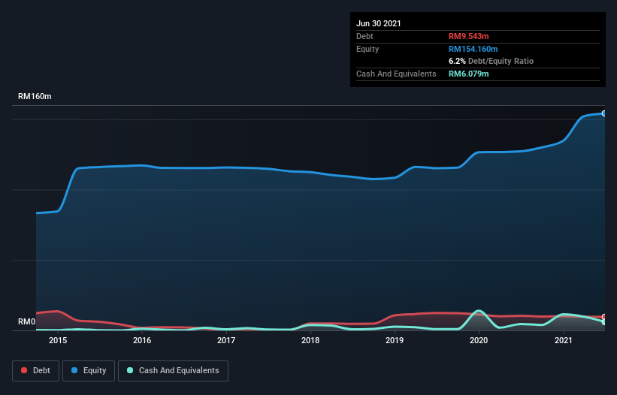This screenshot has height=395, width=617.
Task: Click the 2020 x-axis label
Action: point(479,340)
